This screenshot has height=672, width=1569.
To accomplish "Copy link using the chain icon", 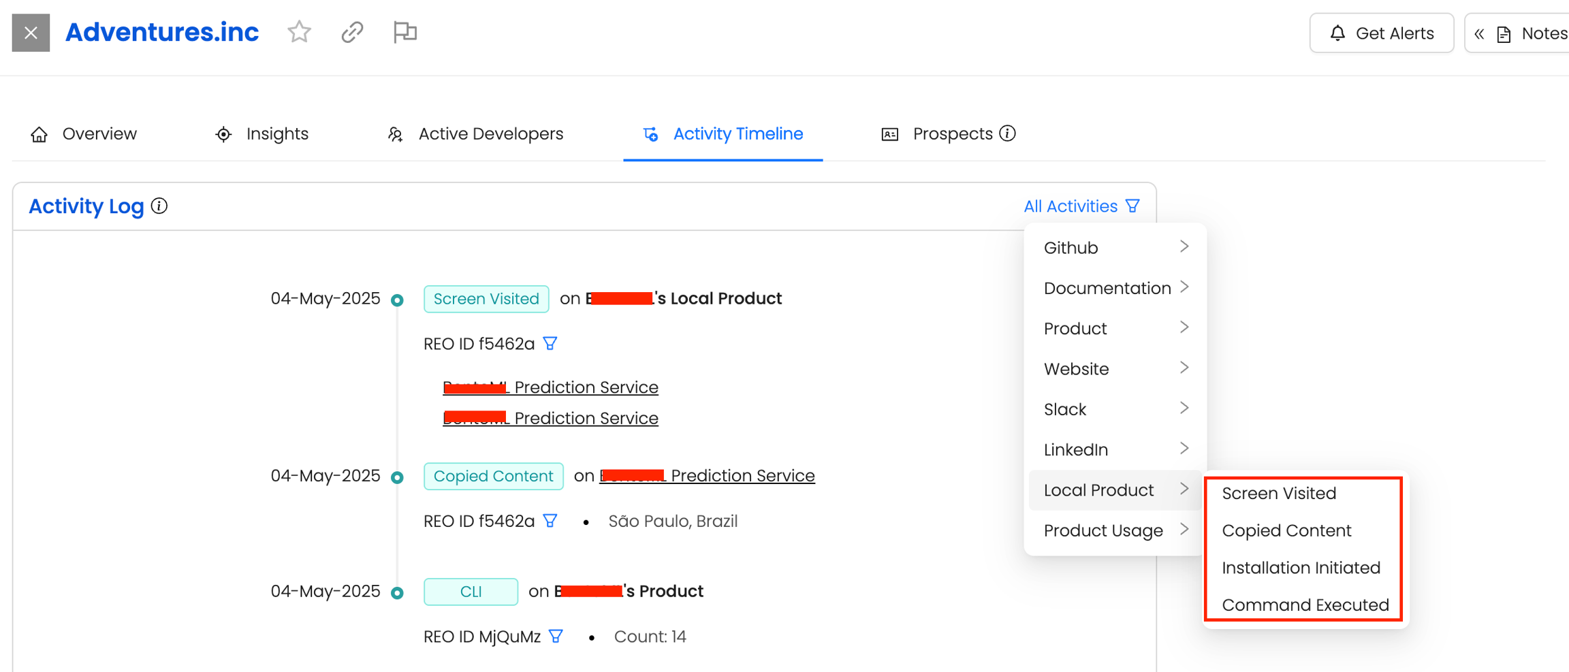I will point(352,32).
